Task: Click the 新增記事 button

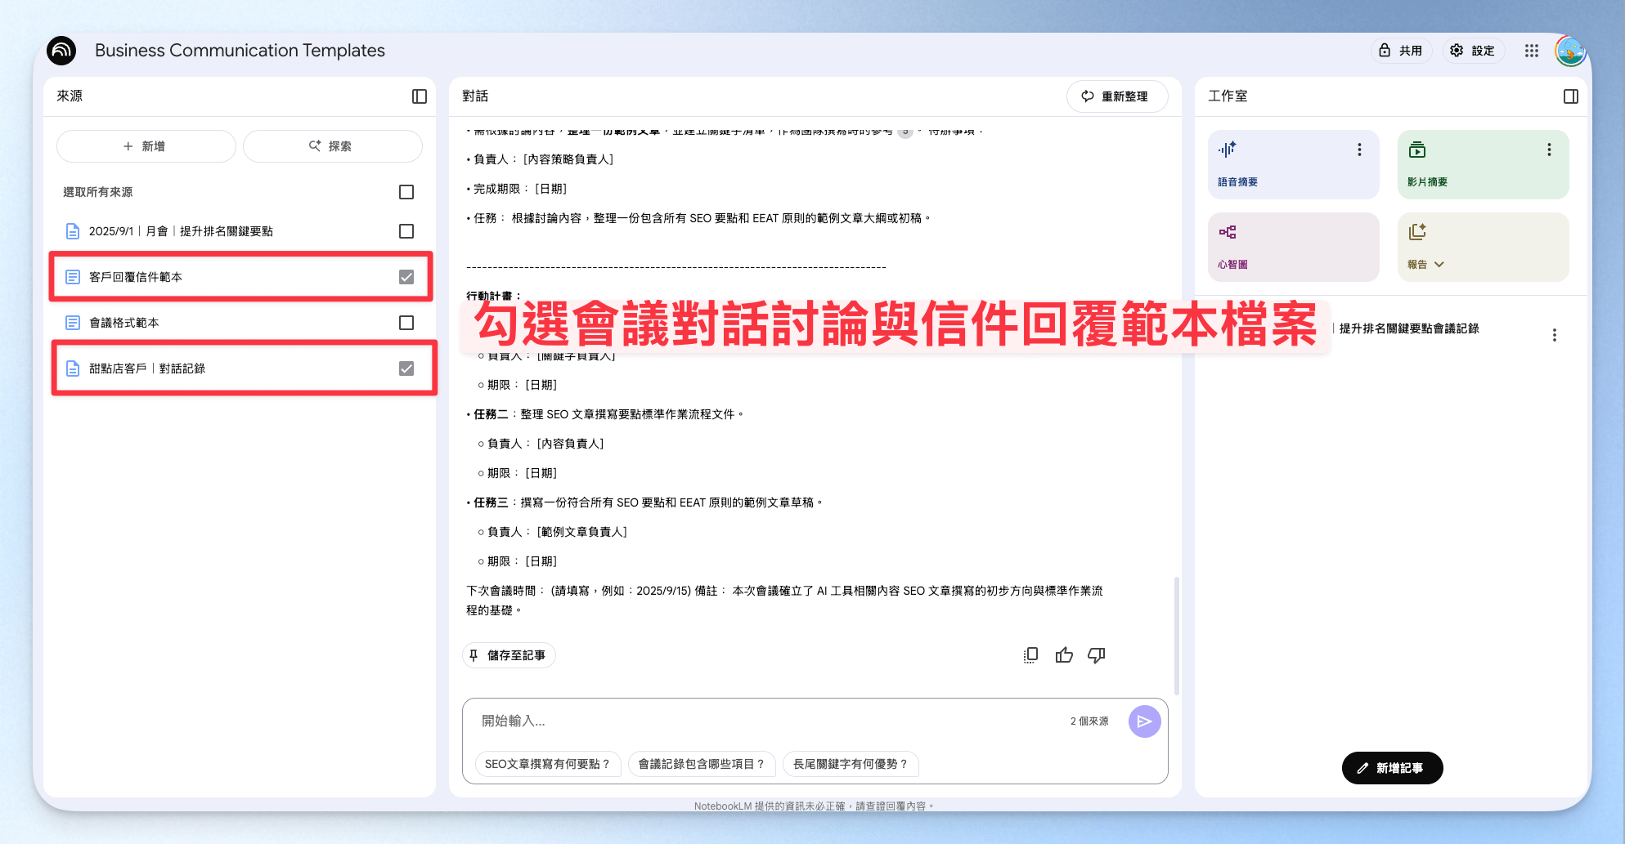Action: pyautogui.click(x=1392, y=768)
